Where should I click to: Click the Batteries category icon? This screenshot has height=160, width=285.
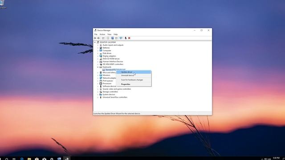click(x=101, y=48)
